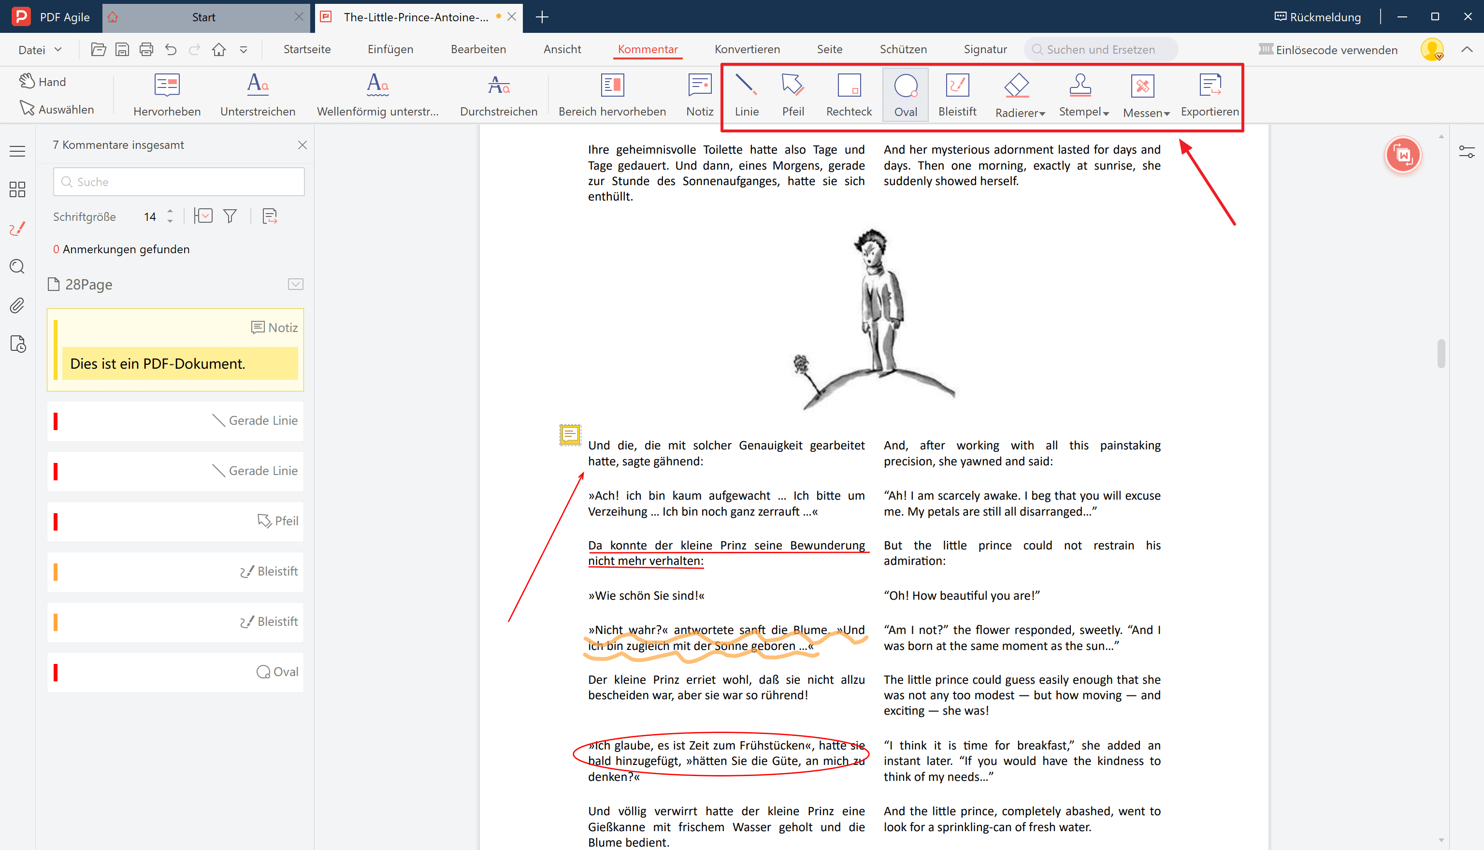Select the Durchstreichen strikethrough tool
This screenshot has height=850, width=1484.
pyautogui.click(x=499, y=93)
